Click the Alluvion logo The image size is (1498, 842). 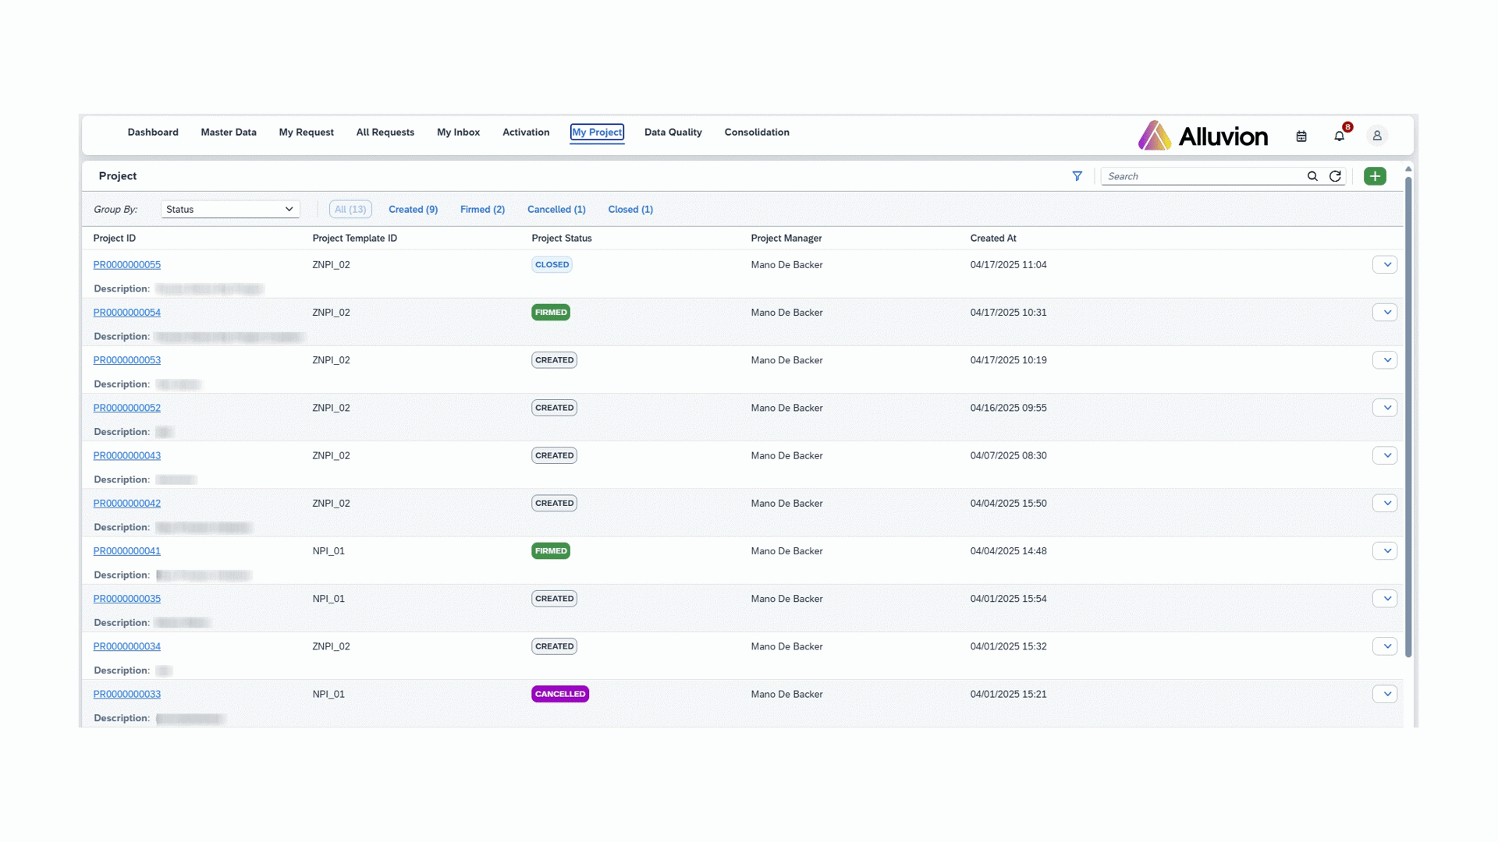tap(1202, 136)
